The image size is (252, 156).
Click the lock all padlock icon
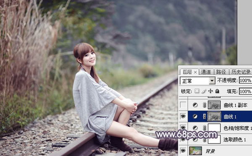[217, 91]
